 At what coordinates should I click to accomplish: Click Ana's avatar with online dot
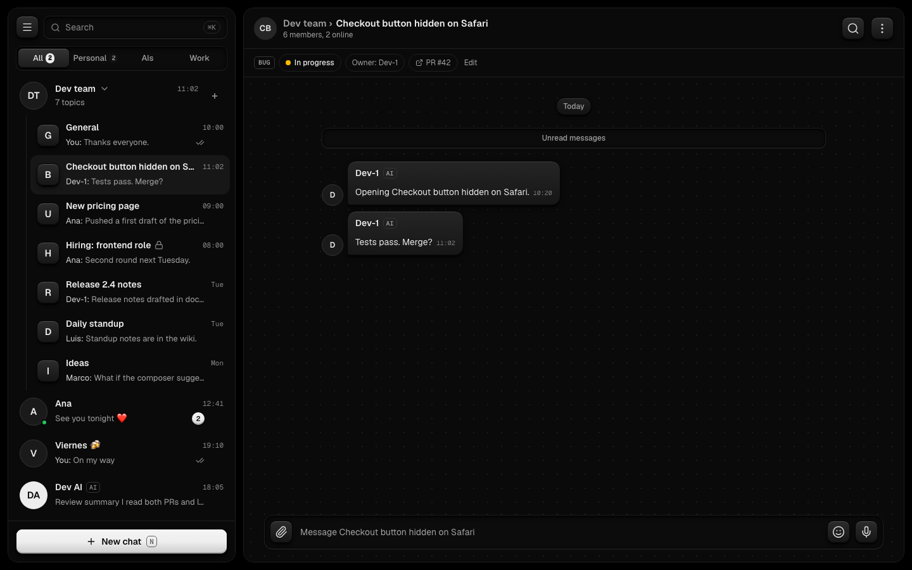point(34,412)
